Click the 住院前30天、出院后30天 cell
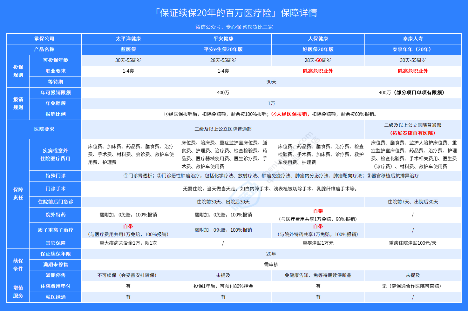 click(x=223, y=202)
